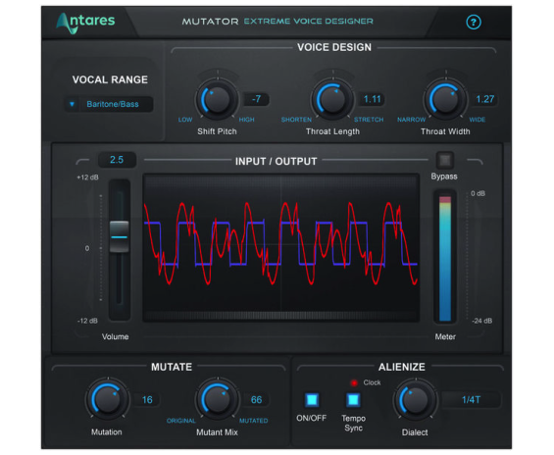Click the Throat Length knob
This screenshot has height=455, width=554.
pos(332,99)
